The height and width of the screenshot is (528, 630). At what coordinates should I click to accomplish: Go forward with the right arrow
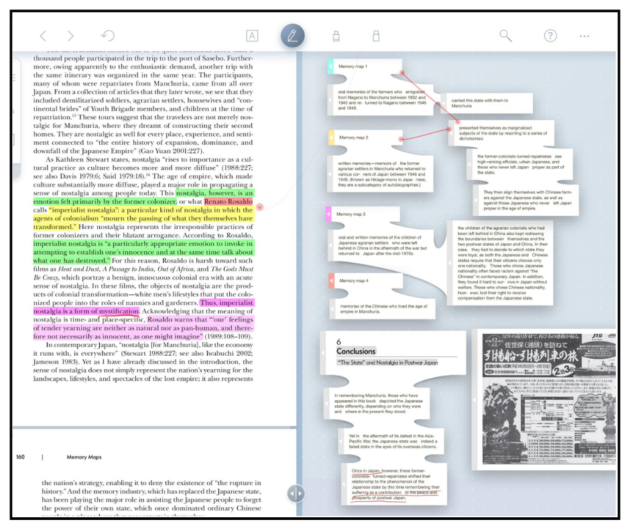70,36
